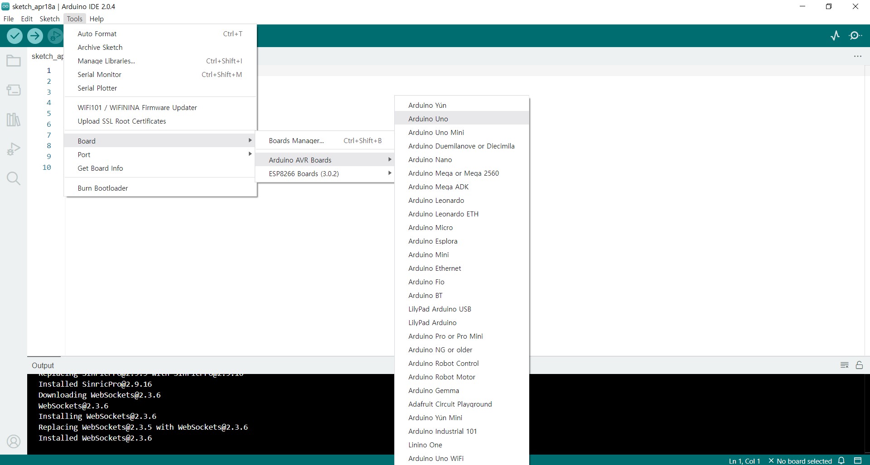Open WiFi101 / WiFiNINA Firmware Updater
Image resolution: width=870 pixels, height=465 pixels.
point(160,107)
